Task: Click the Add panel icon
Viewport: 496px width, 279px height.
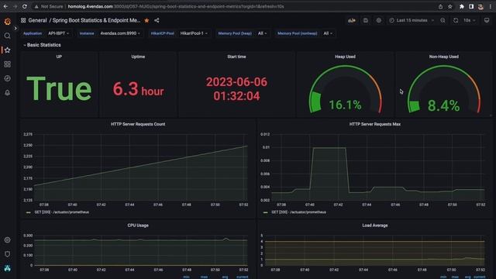Action: tap(352, 20)
